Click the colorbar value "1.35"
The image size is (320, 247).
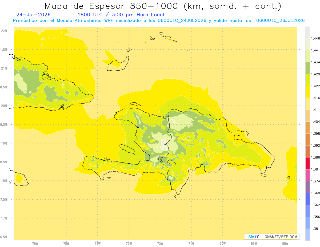(315, 229)
